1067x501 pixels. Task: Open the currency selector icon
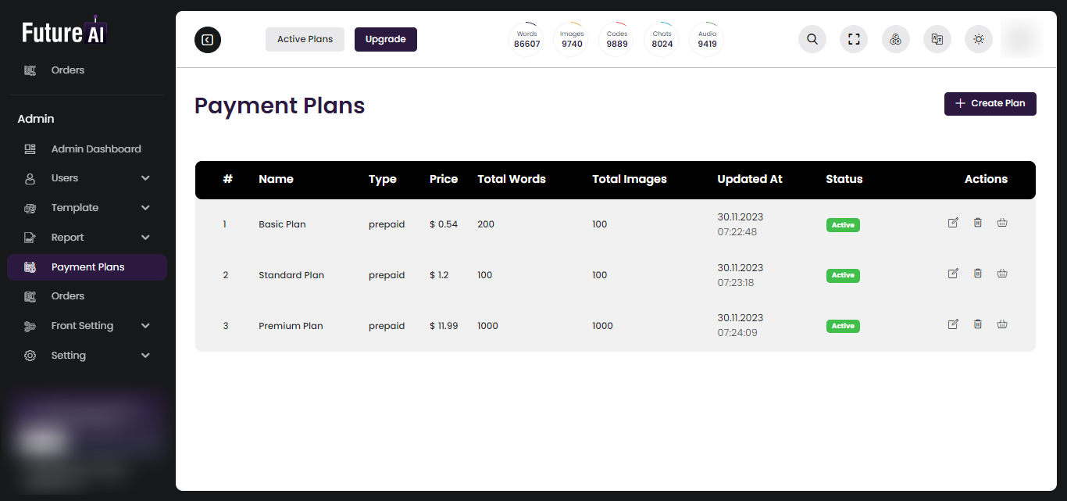(x=896, y=39)
